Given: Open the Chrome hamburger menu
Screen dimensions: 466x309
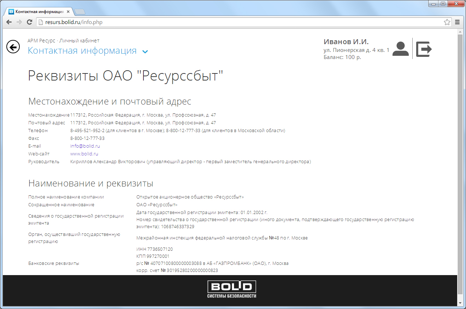Looking at the screenshot, I should (x=458, y=22).
